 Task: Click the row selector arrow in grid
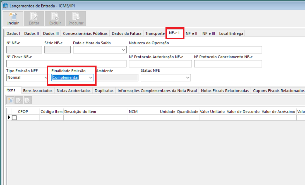coord(9,117)
